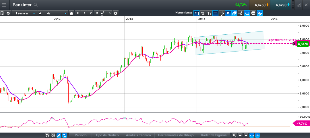Screen dimensions: 310x138
Task: Toggle the candlestick display icon
Action: (228, 13)
